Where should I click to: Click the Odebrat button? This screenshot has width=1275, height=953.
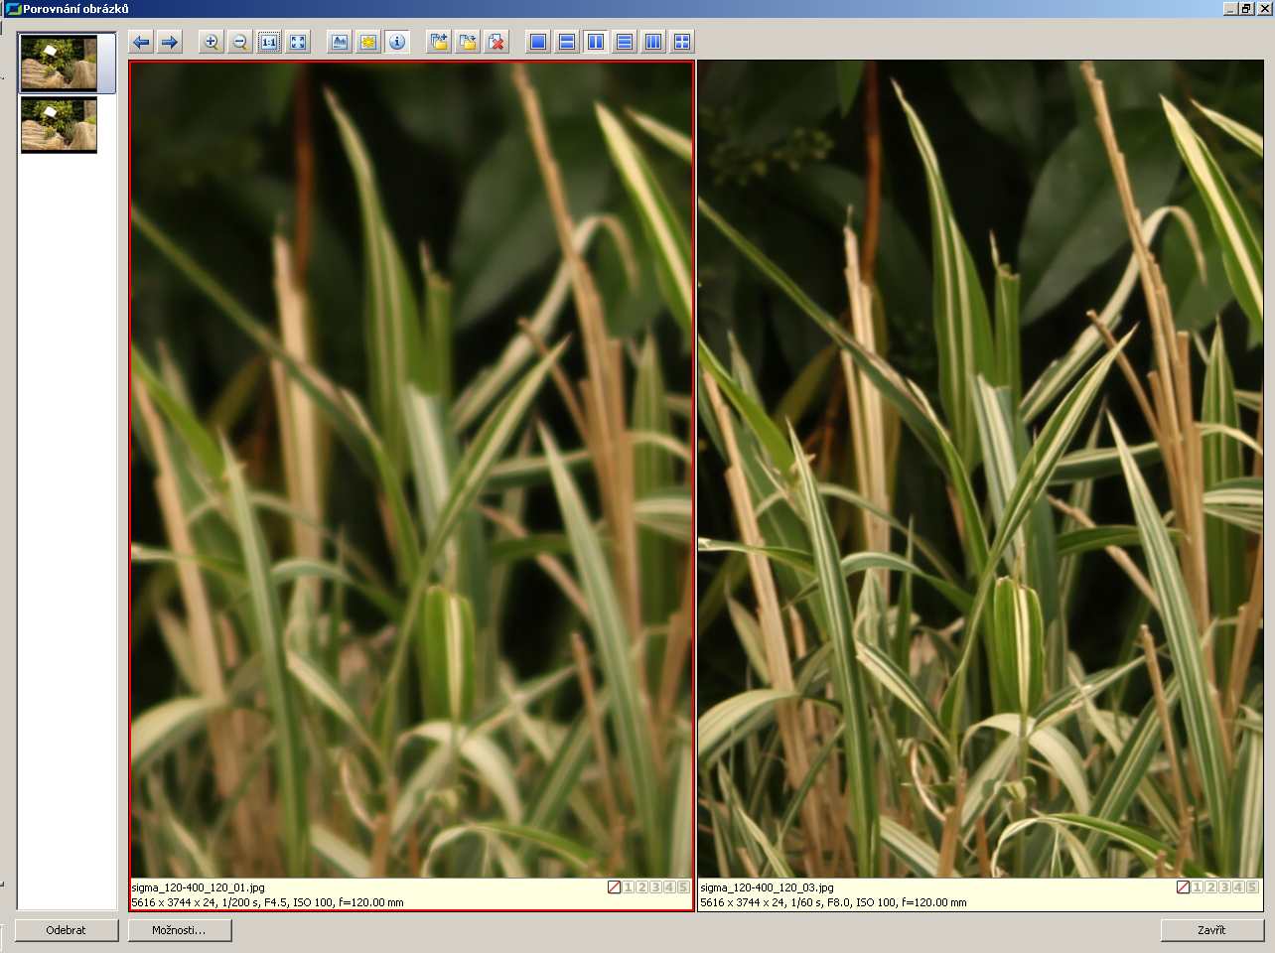(x=67, y=930)
